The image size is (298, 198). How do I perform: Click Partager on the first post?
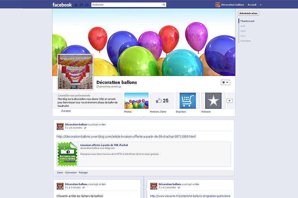point(83,173)
